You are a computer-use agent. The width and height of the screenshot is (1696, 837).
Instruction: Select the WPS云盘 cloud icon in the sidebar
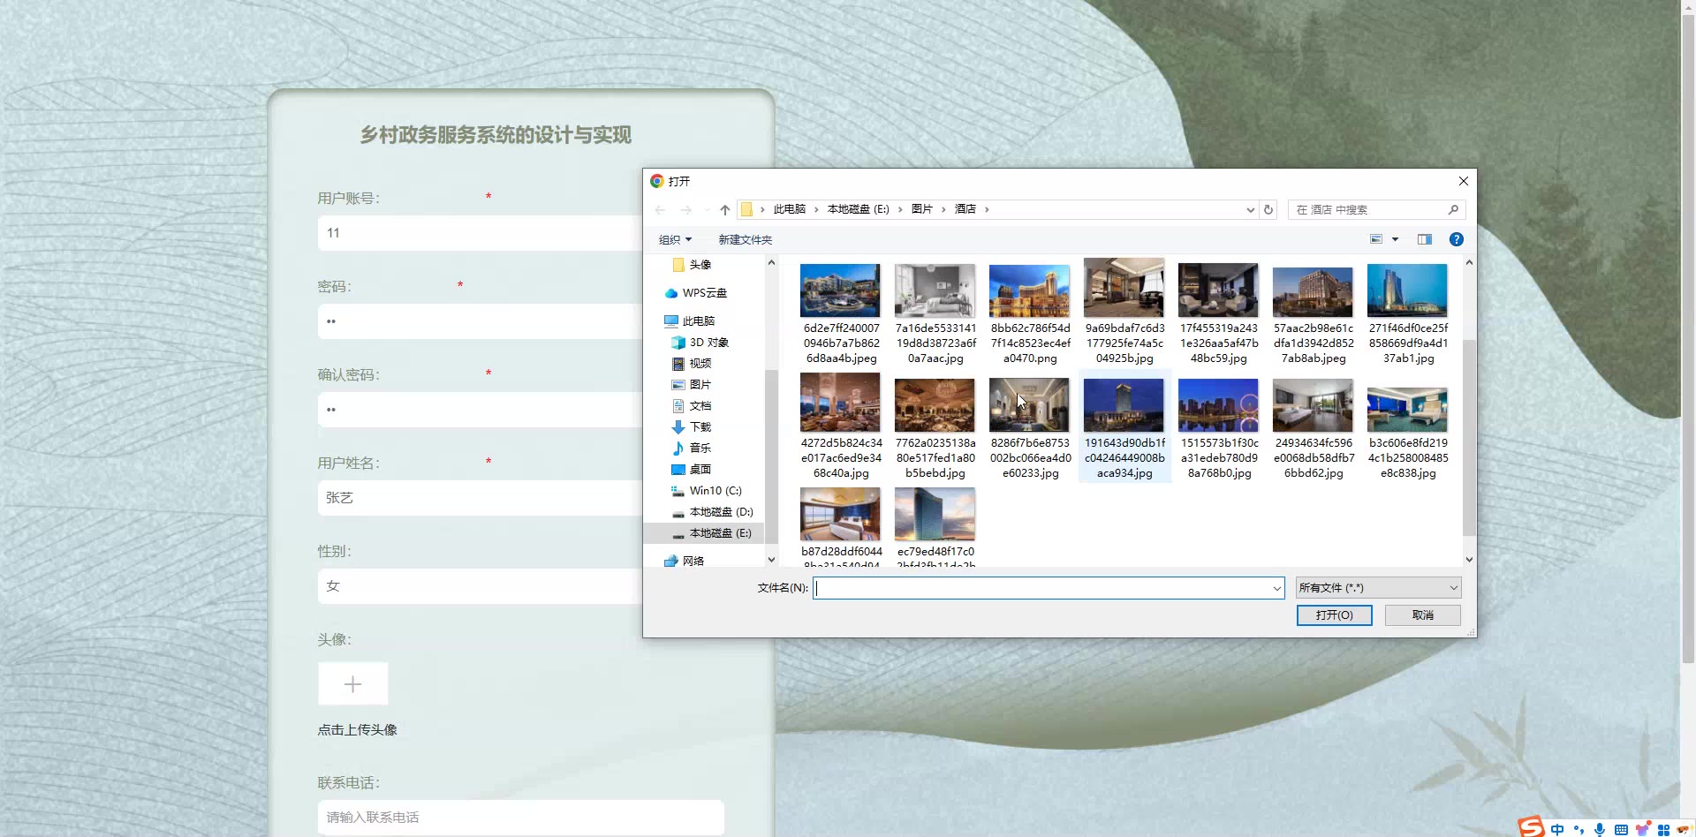point(671,293)
